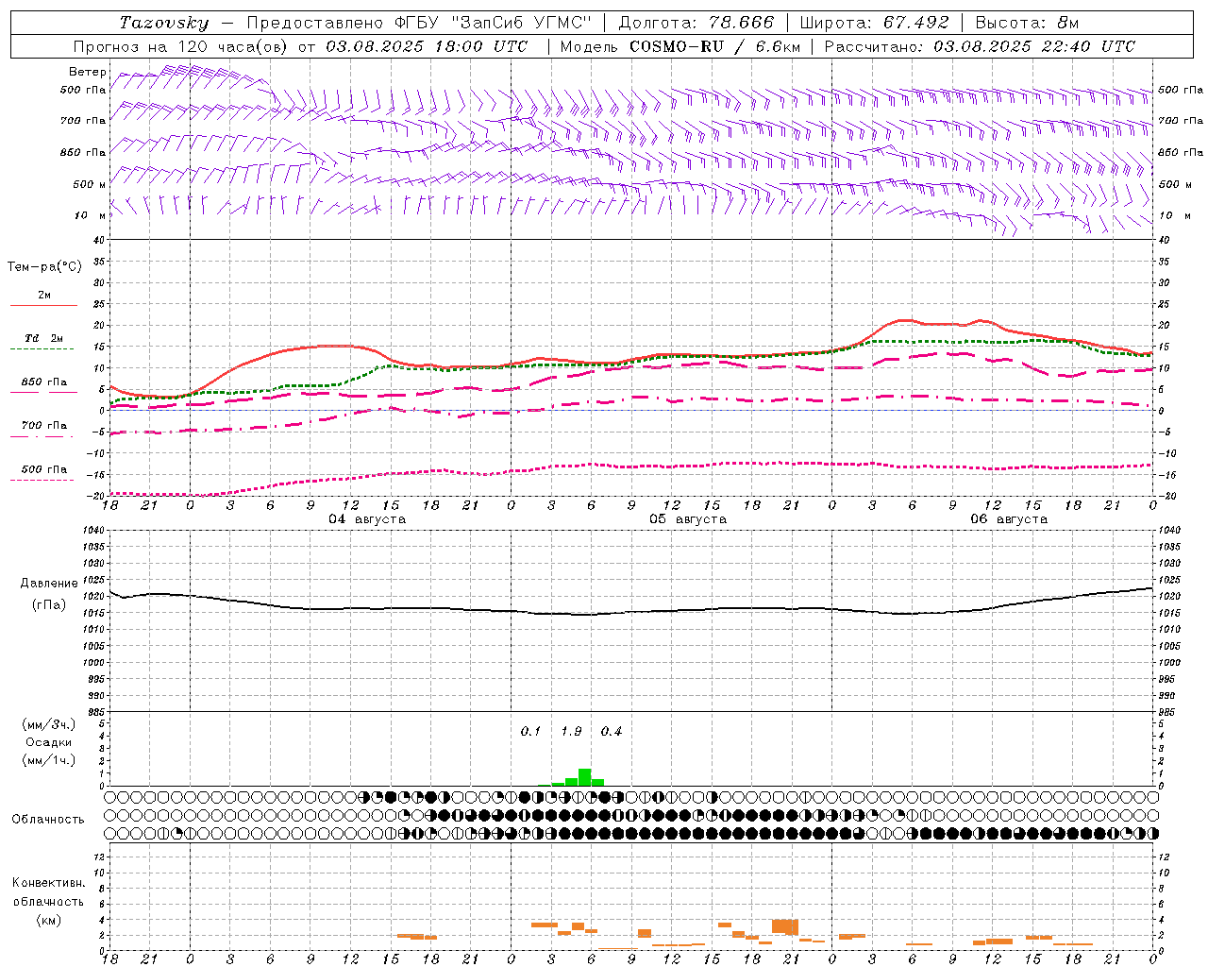The height and width of the screenshot is (967, 1208).
Task: Click the "05 августа" date label
Action: click(x=688, y=519)
